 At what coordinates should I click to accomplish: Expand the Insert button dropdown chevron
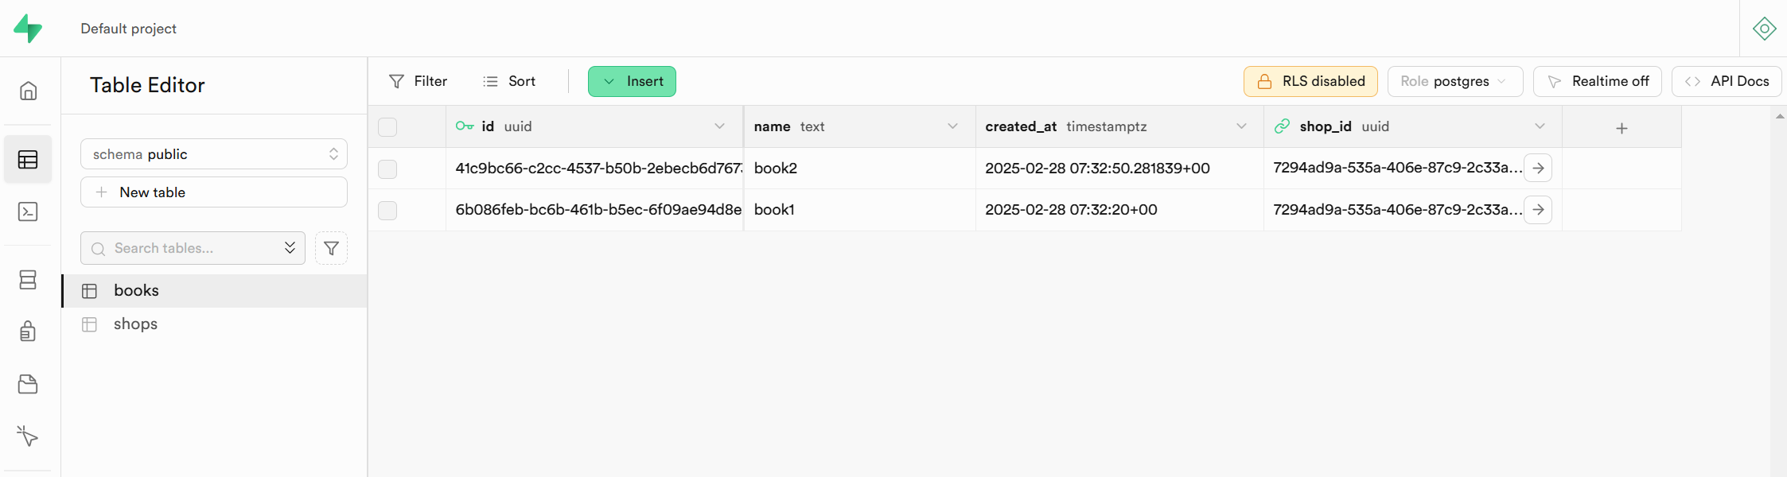[609, 81]
